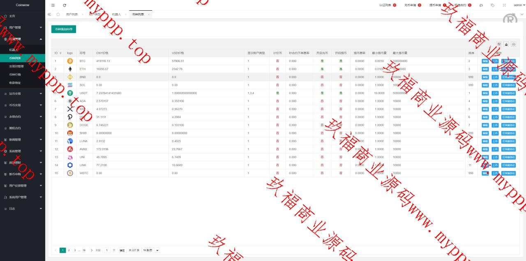Collapse the sidebar with the menu icon
The image size is (526, 261).
click(x=53, y=5)
